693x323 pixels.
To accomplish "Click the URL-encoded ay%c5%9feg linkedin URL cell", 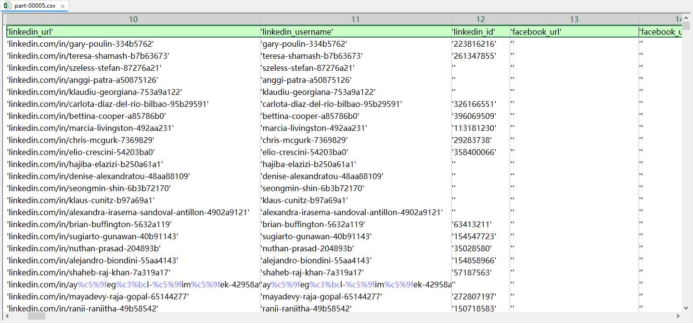I will click(x=133, y=284).
